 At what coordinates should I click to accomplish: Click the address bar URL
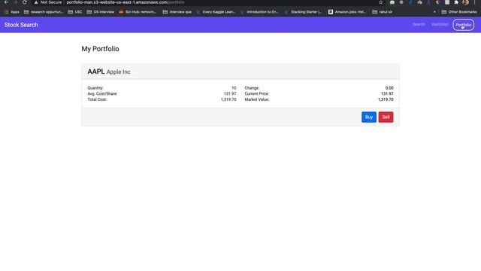pyautogui.click(x=126, y=2)
